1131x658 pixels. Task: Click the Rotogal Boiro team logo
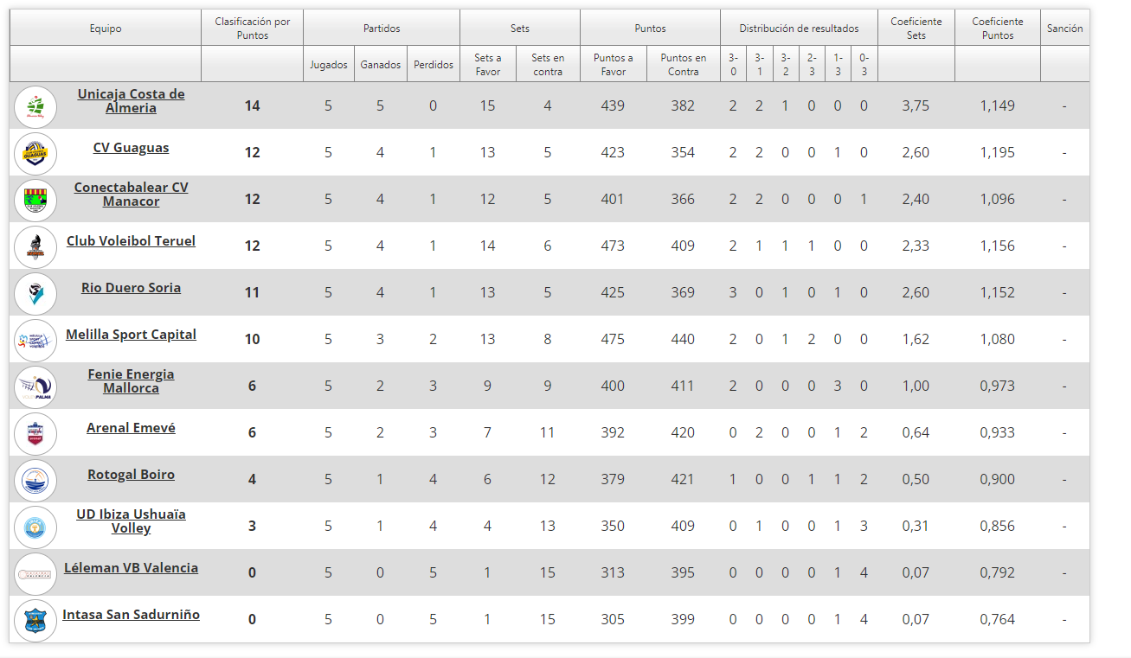35,481
